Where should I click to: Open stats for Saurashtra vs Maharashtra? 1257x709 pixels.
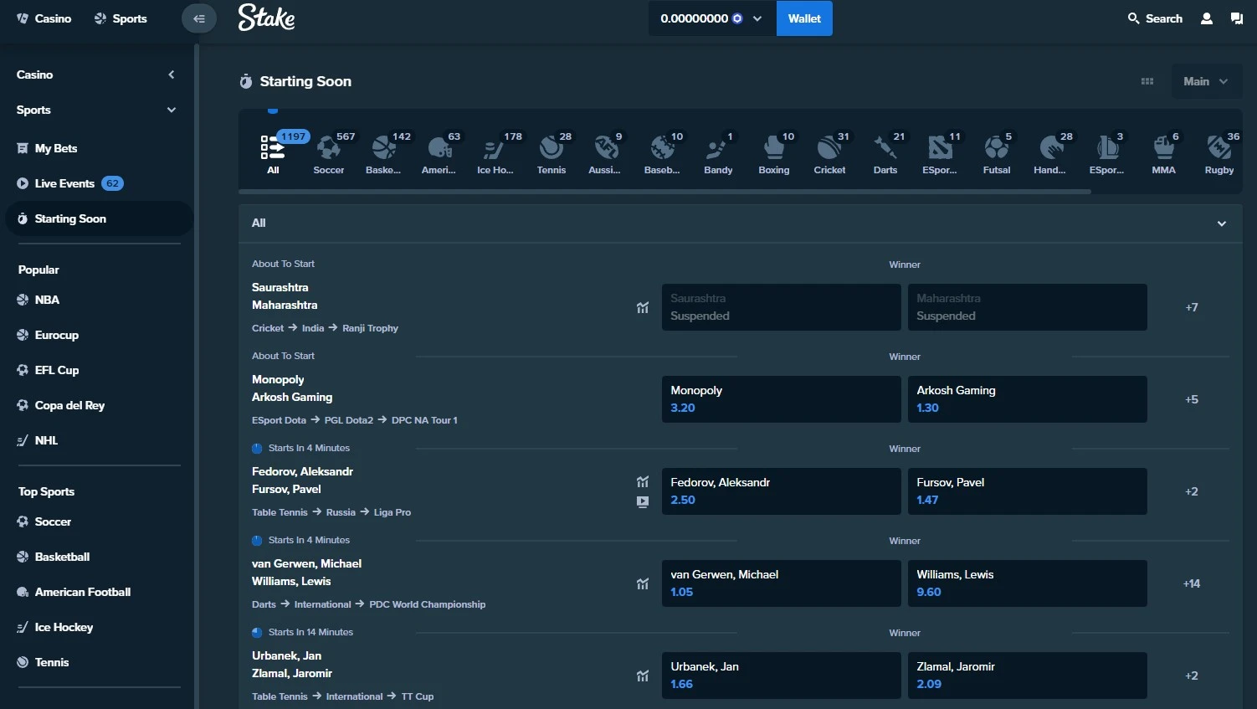click(643, 307)
